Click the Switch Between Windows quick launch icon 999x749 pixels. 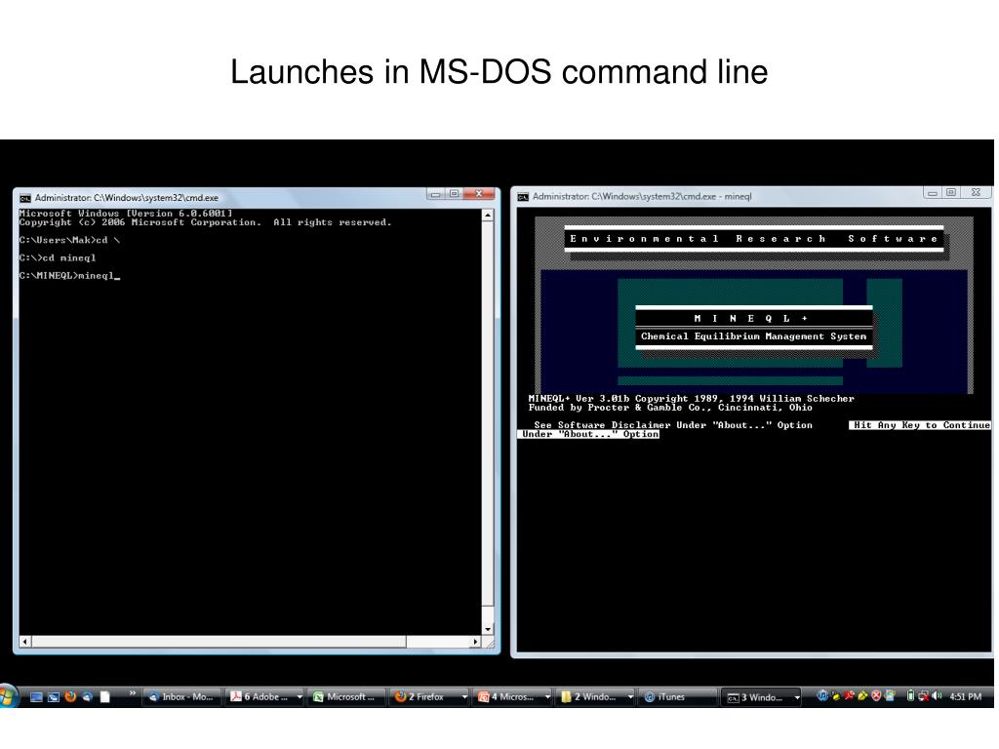click(x=54, y=696)
